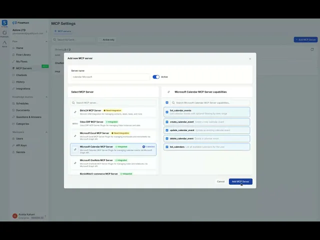Select the Microsoft Calendar MCP Server entry
The width and height of the screenshot is (320, 240).
click(x=113, y=149)
